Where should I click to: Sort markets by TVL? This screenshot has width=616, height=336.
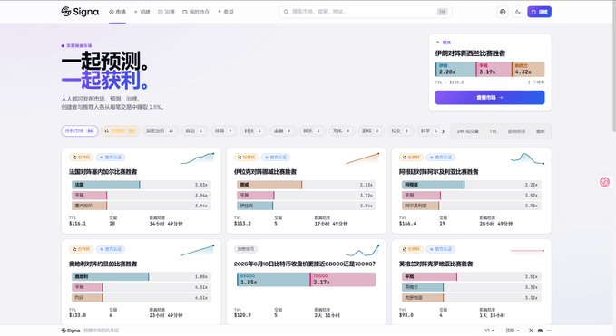pos(493,131)
